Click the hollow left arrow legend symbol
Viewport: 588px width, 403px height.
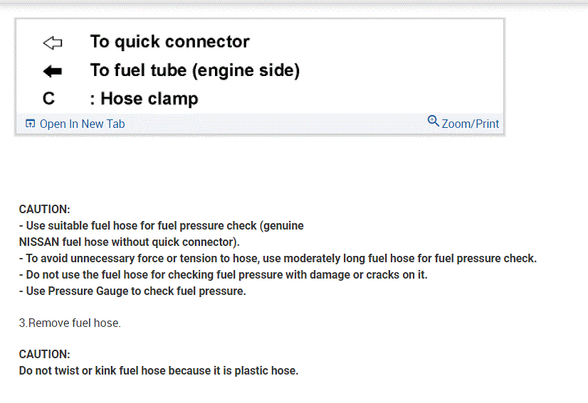[x=52, y=43]
